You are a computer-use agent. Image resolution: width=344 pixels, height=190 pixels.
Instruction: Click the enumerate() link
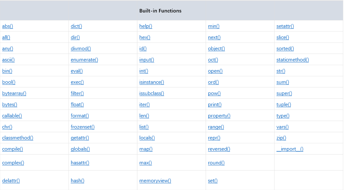coord(84,60)
